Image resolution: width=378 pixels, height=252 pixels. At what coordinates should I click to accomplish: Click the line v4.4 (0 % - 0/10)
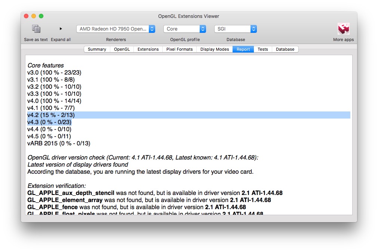click(x=49, y=129)
